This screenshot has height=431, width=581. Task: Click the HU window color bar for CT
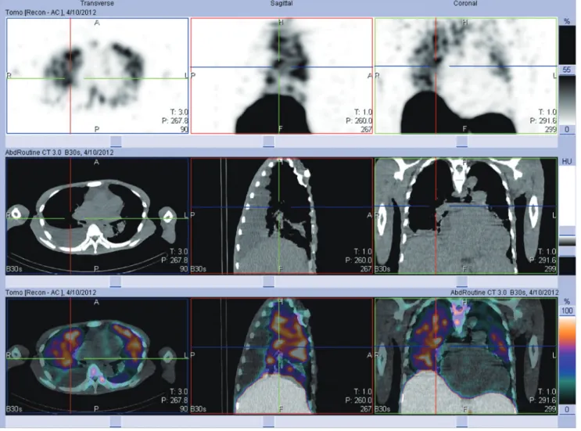click(567, 221)
